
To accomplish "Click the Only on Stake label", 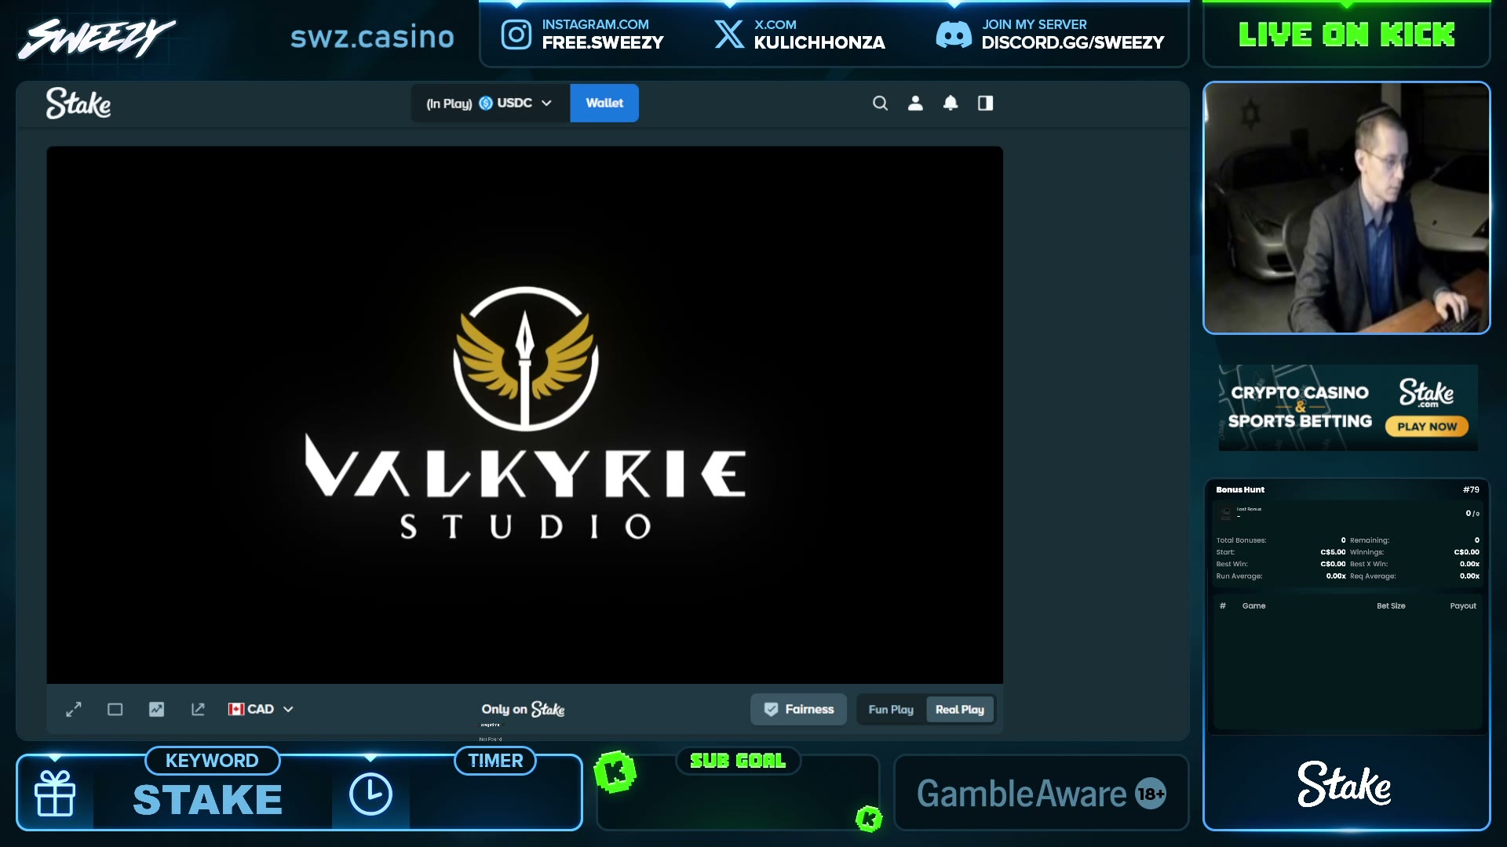I will (x=523, y=709).
